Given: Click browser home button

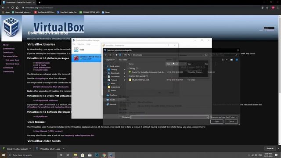Looking at the screenshot, I should pyautogui.click(x=17, y=8).
